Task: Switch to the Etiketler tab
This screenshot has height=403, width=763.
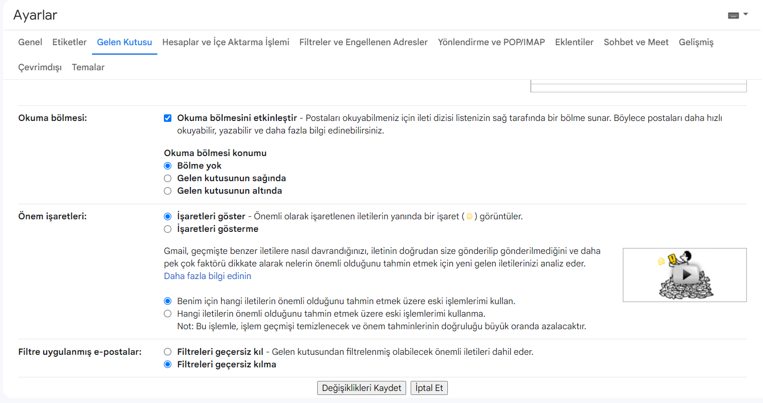Action: (x=69, y=42)
